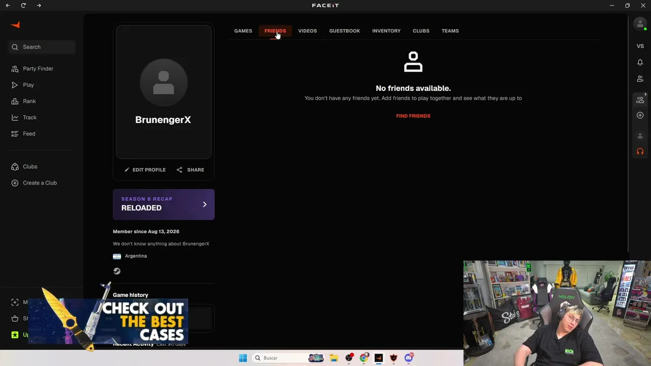The height and width of the screenshot is (366, 651).
Task: Open the INVENTORY tab
Action: coord(386,31)
